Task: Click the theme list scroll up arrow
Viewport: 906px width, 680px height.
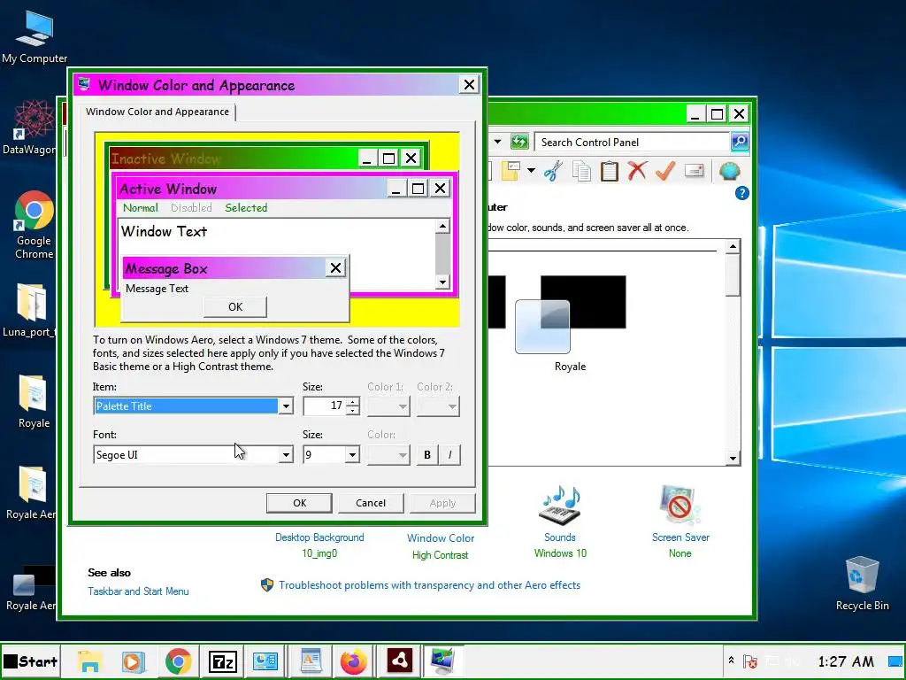Action: [x=733, y=247]
